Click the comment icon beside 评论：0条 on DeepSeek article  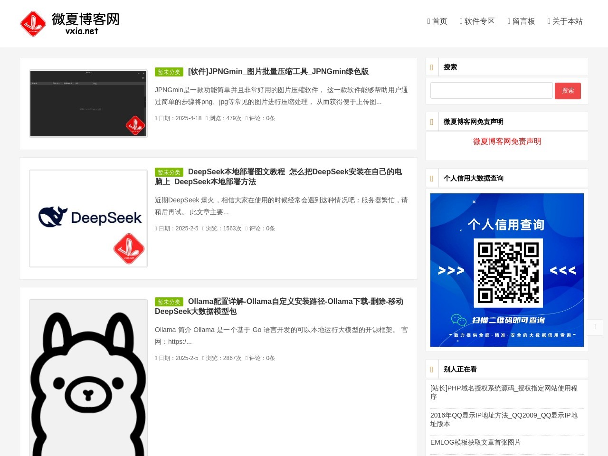(246, 228)
